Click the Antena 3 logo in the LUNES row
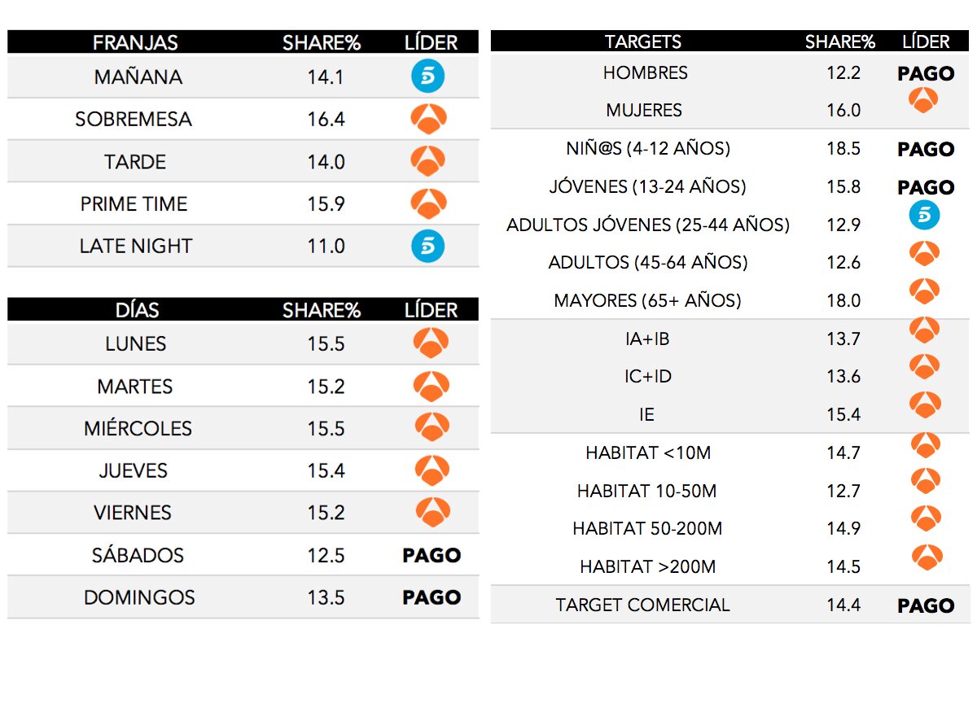Viewport: 977px width, 708px height. click(431, 343)
